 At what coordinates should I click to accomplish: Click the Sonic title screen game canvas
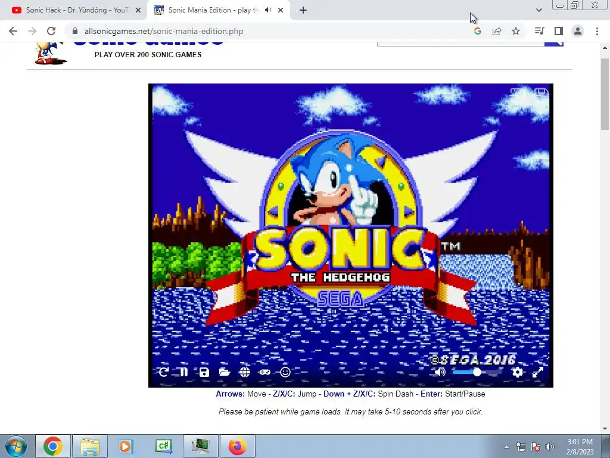pos(350,235)
